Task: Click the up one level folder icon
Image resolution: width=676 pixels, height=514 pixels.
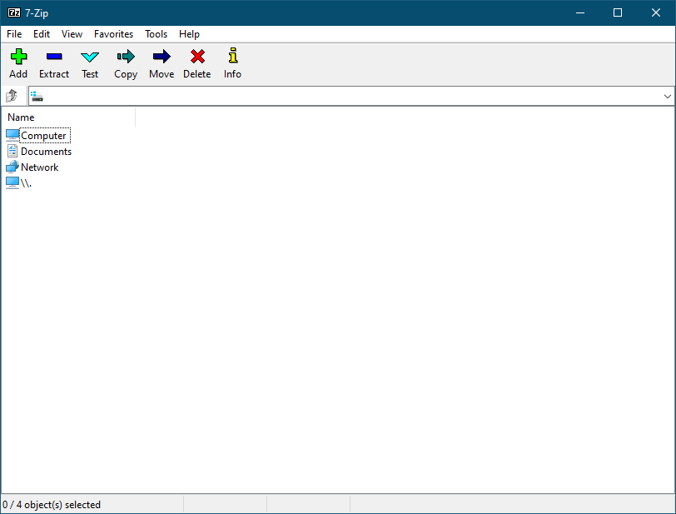Action: [12, 95]
